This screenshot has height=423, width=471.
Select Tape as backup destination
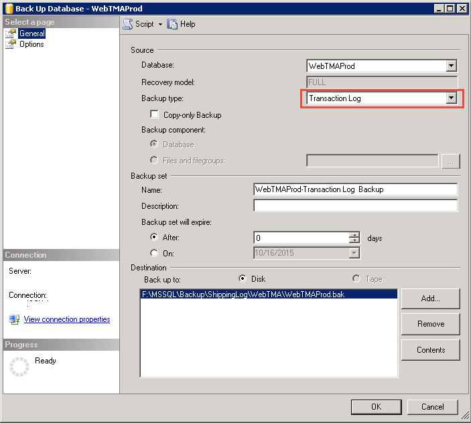[356, 278]
